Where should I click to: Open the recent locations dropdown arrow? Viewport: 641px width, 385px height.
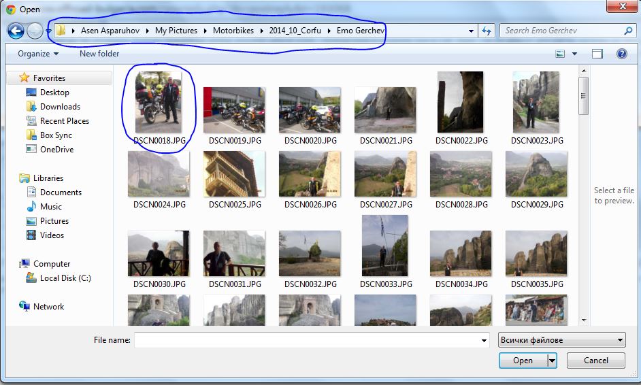48,31
